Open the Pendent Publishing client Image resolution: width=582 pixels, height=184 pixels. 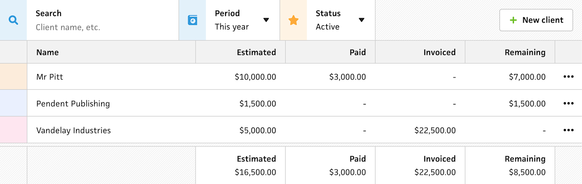coord(73,104)
